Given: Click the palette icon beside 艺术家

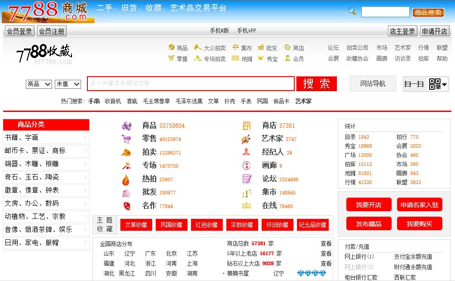Looking at the screenshot, I should click(x=246, y=139).
